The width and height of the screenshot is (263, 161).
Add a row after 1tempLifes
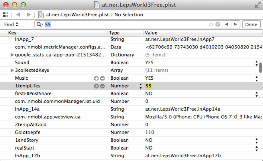click(96, 86)
